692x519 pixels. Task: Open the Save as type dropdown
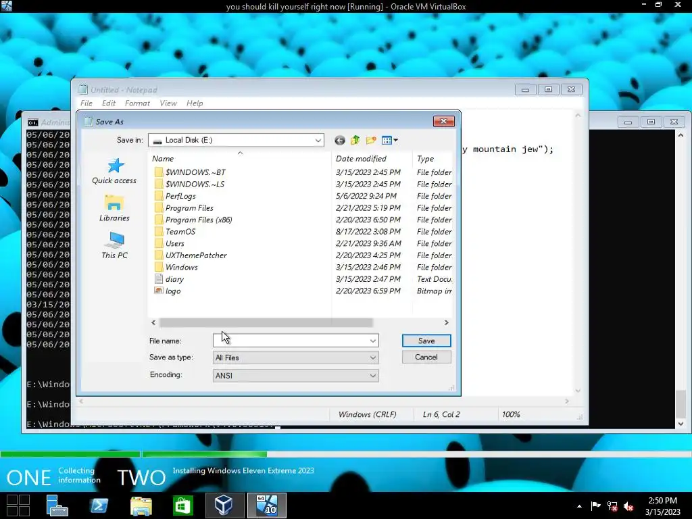point(296,358)
